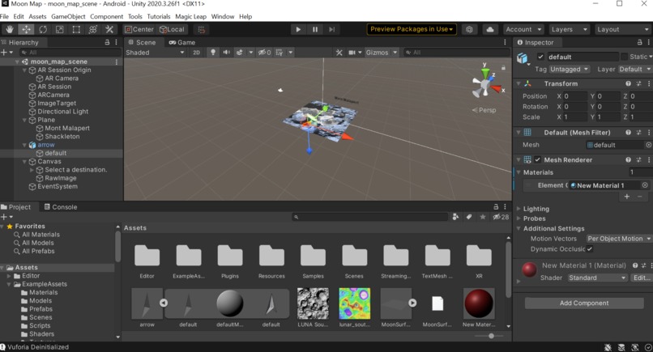This screenshot has height=352, width=653.
Task: Lock the Inspector panel
Action: point(640,42)
